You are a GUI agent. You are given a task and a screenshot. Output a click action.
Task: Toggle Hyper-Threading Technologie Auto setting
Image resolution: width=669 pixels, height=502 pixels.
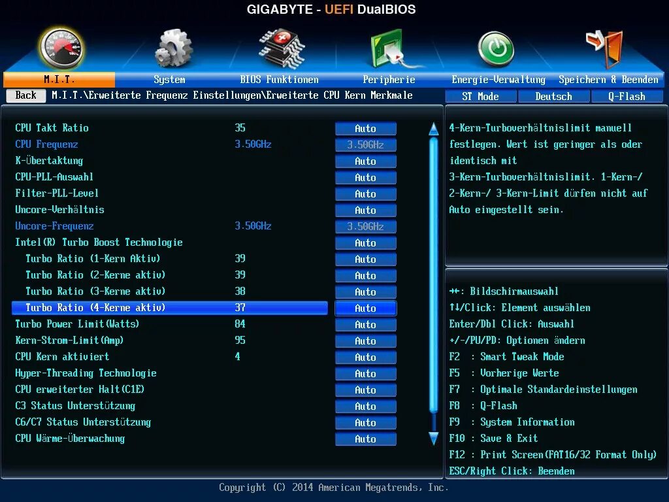[366, 373]
